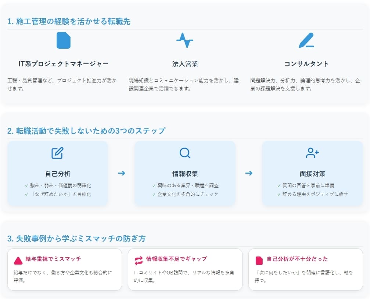Click the pen icon above コンサルタント
Image resolution: width=370 pixels, height=299 pixels.
point(306,40)
